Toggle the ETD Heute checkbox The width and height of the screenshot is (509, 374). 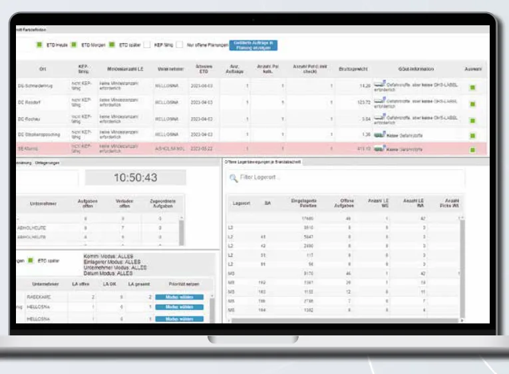tap(39, 45)
